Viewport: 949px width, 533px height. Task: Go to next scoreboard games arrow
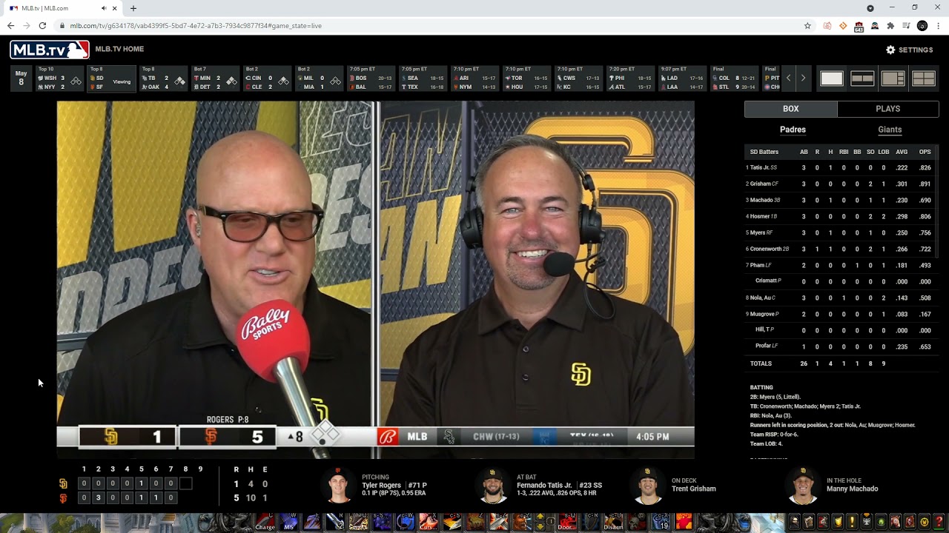803,78
